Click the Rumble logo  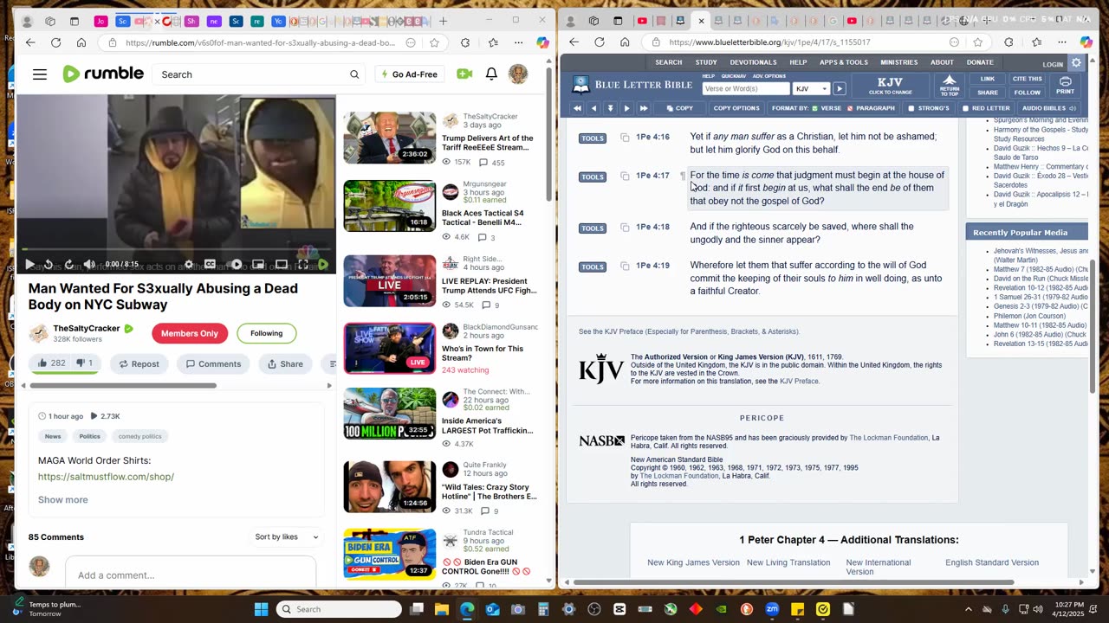[x=103, y=74]
